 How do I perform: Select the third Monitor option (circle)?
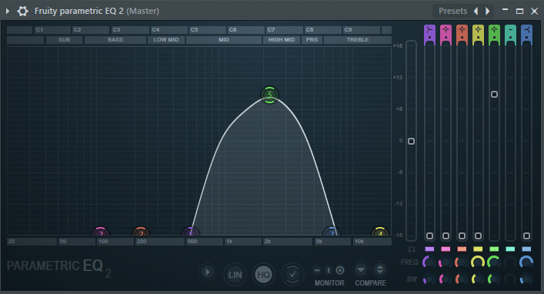[340, 270]
